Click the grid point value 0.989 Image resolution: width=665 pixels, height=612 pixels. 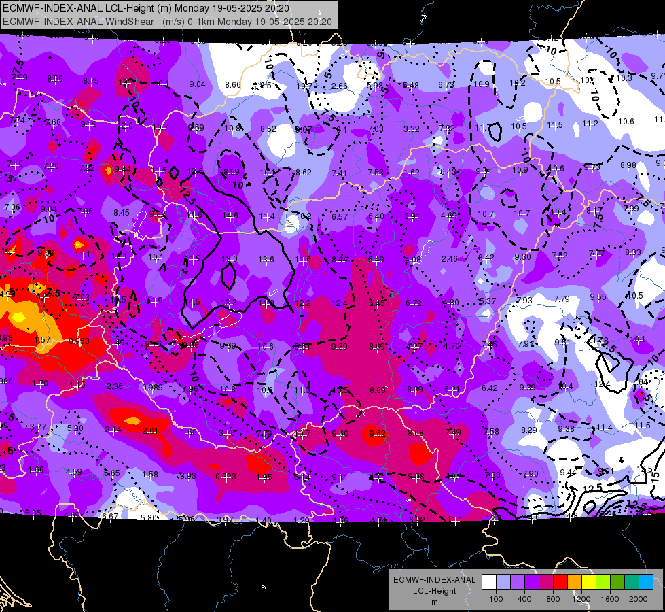[x=152, y=388]
